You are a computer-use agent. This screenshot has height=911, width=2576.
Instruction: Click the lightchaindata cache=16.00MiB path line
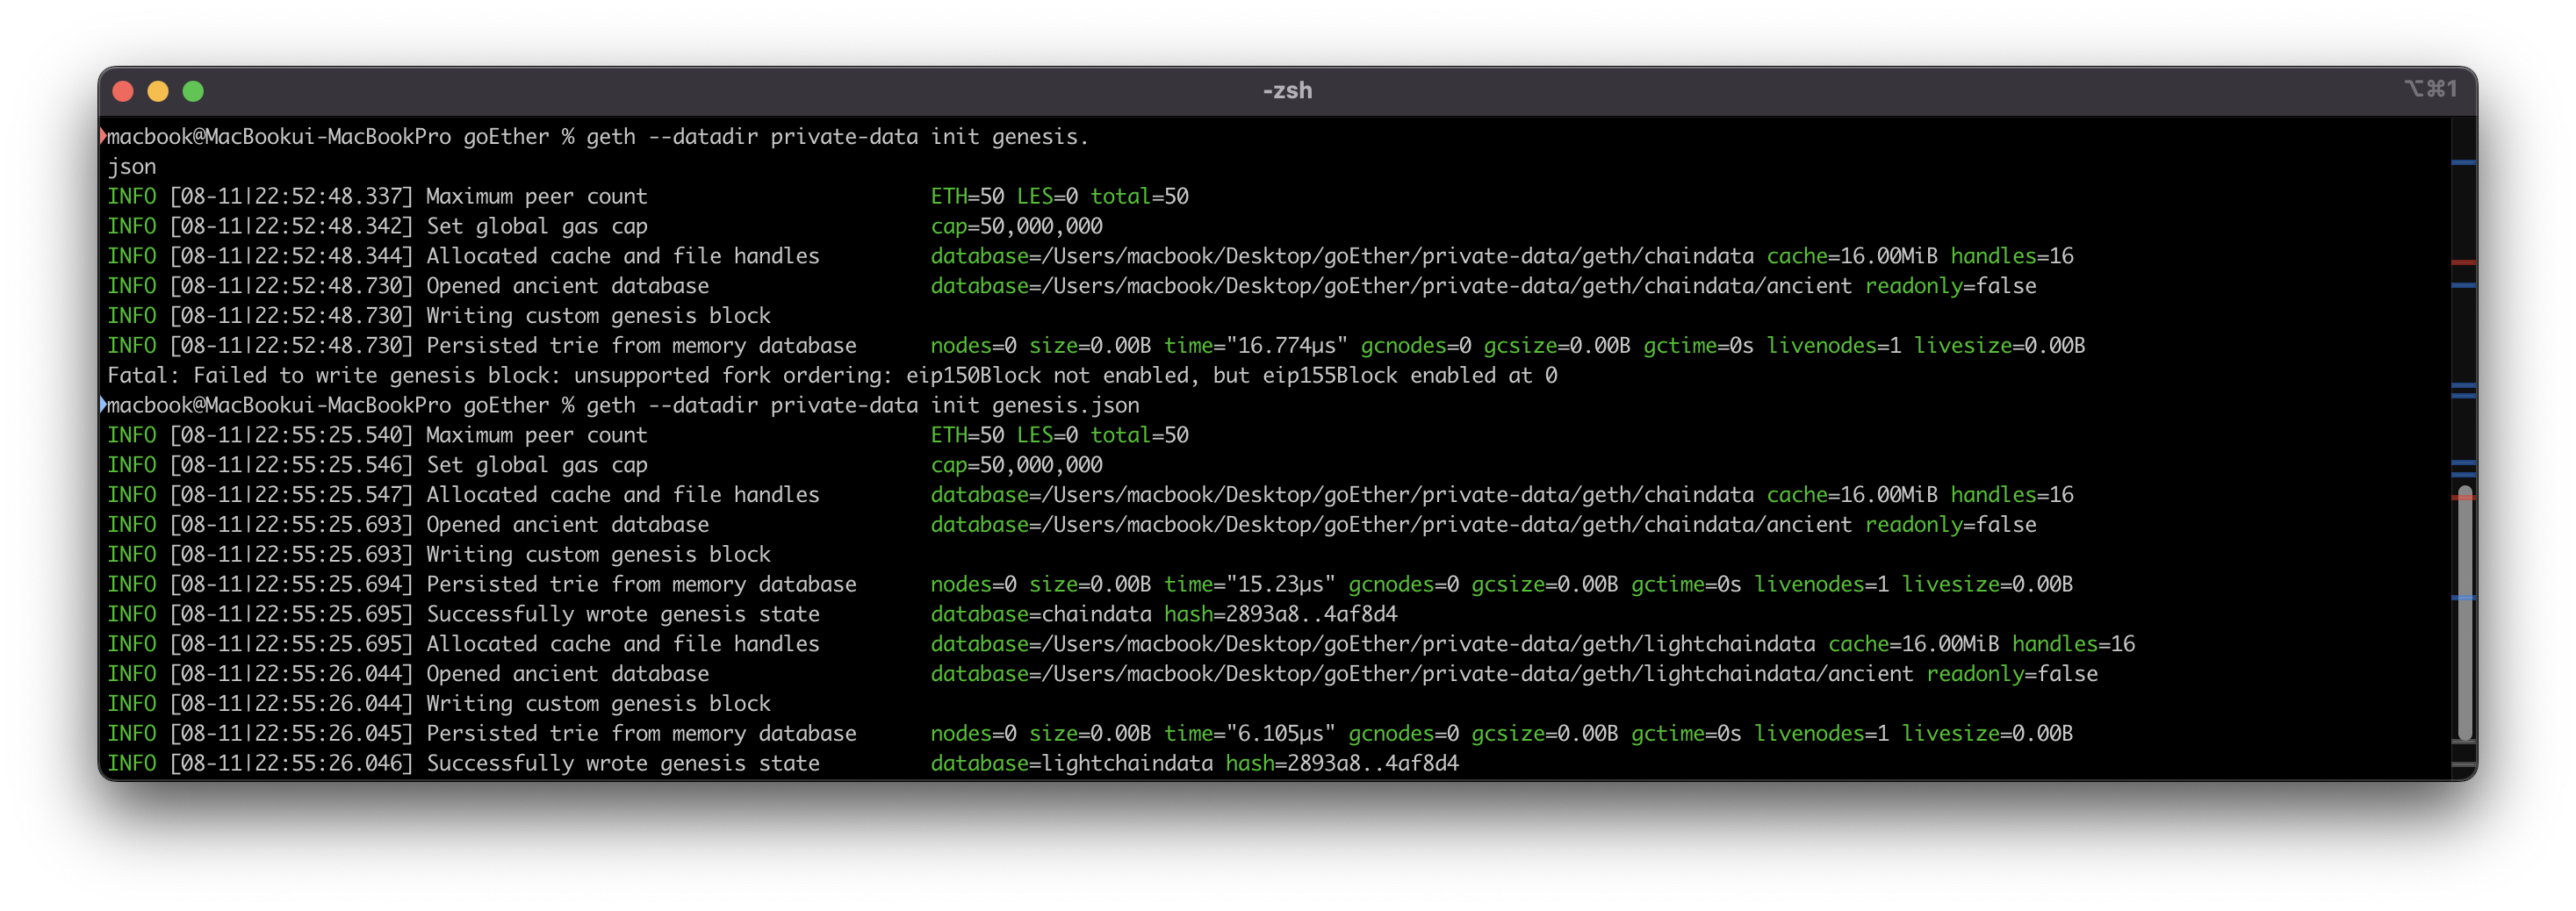1532,644
